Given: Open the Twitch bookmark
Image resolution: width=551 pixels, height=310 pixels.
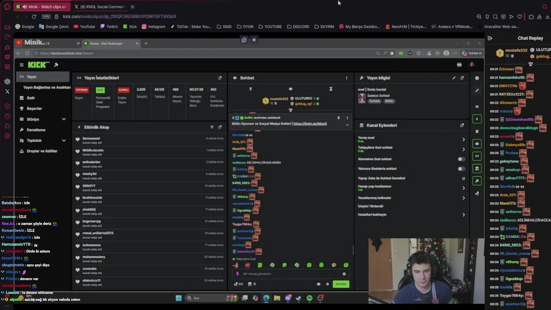Looking at the screenshot, I should coord(108,26).
